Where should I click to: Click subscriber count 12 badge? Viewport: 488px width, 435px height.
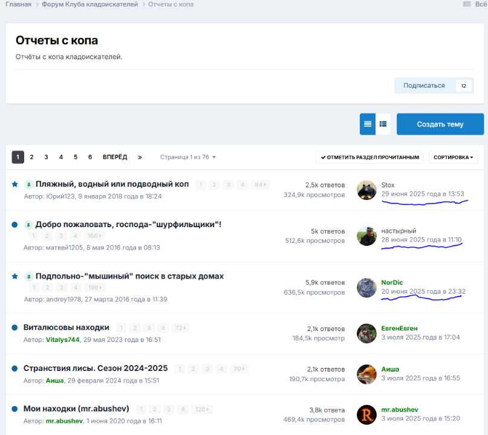pos(464,86)
